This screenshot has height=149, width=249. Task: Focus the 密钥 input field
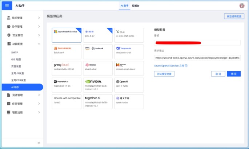[x=197, y=43]
